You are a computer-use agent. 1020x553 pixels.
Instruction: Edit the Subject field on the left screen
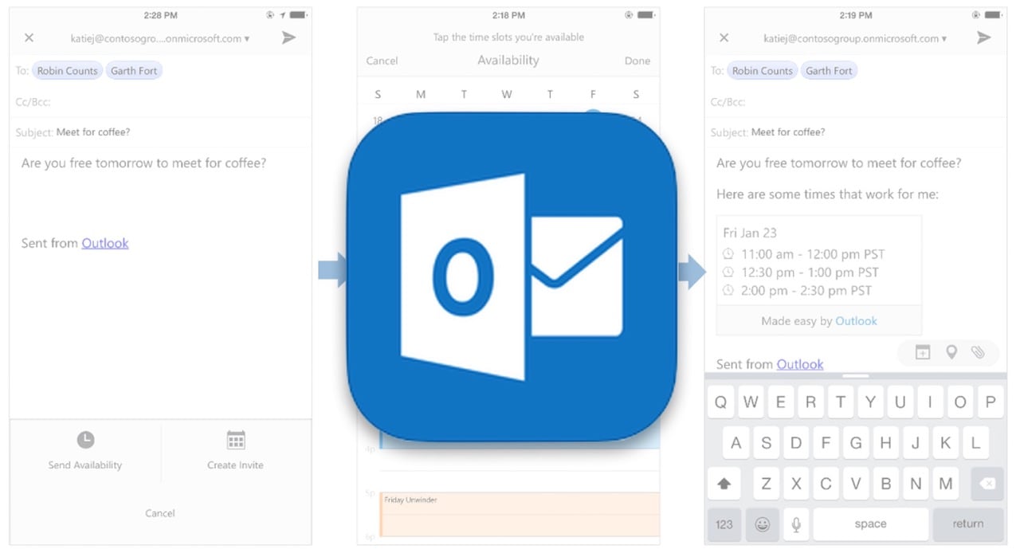pos(160,132)
